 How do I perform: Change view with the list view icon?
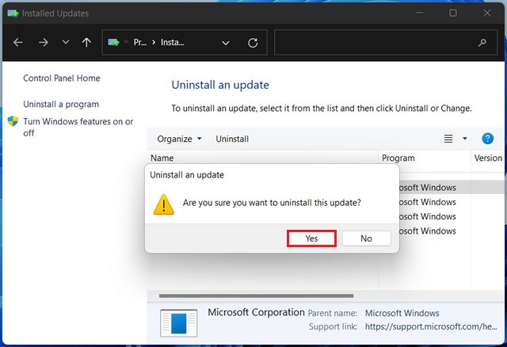pyautogui.click(x=448, y=139)
